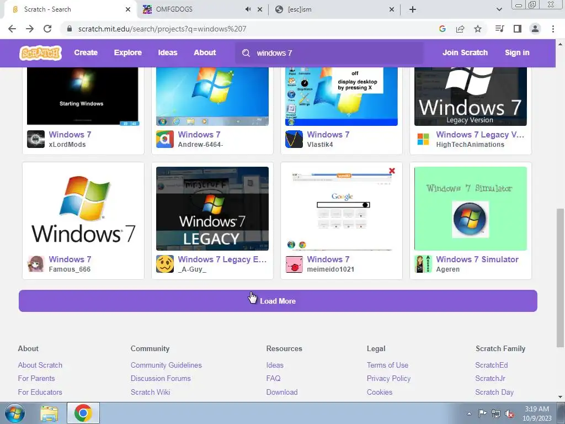
Task: Open For Parents footer link
Action: coord(36,378)
